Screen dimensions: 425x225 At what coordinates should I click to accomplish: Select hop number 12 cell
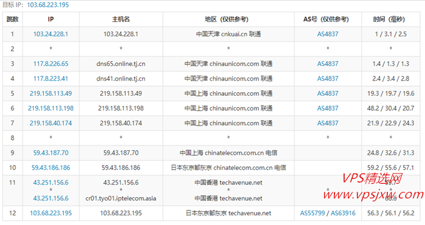13,213
